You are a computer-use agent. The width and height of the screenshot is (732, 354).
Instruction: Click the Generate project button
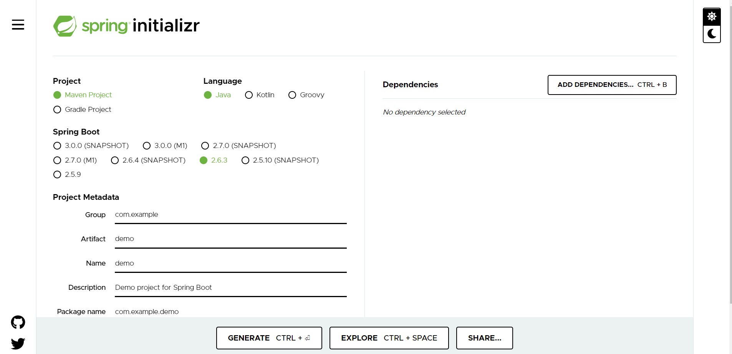pyautogui.click(x=269, y=338)
